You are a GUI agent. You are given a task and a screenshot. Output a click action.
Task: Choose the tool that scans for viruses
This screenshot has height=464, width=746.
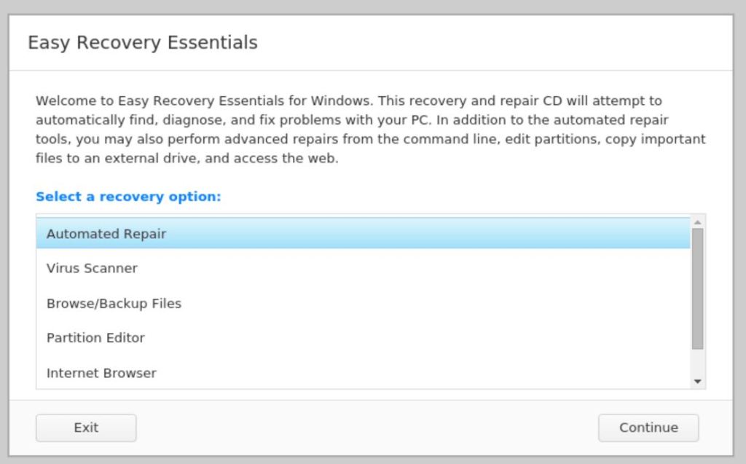(92, 268)
